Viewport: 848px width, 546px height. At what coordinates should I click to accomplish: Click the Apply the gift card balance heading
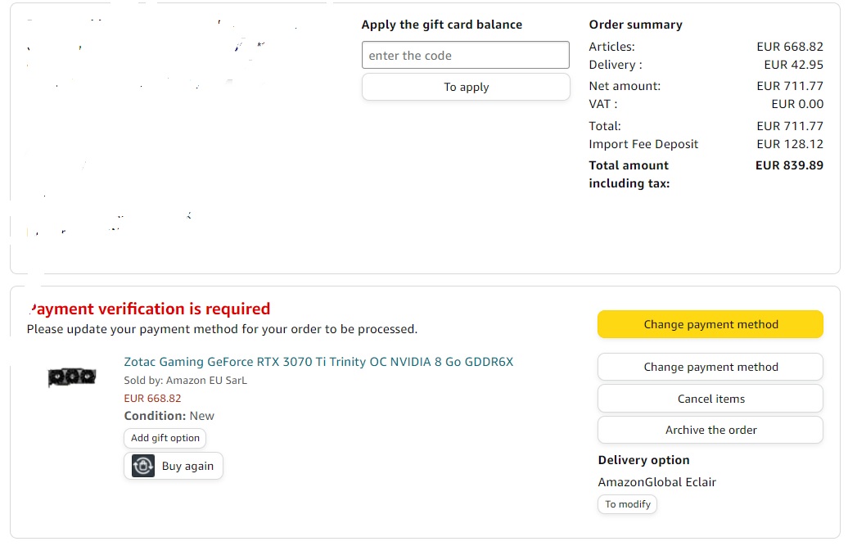tap(442, 25)
